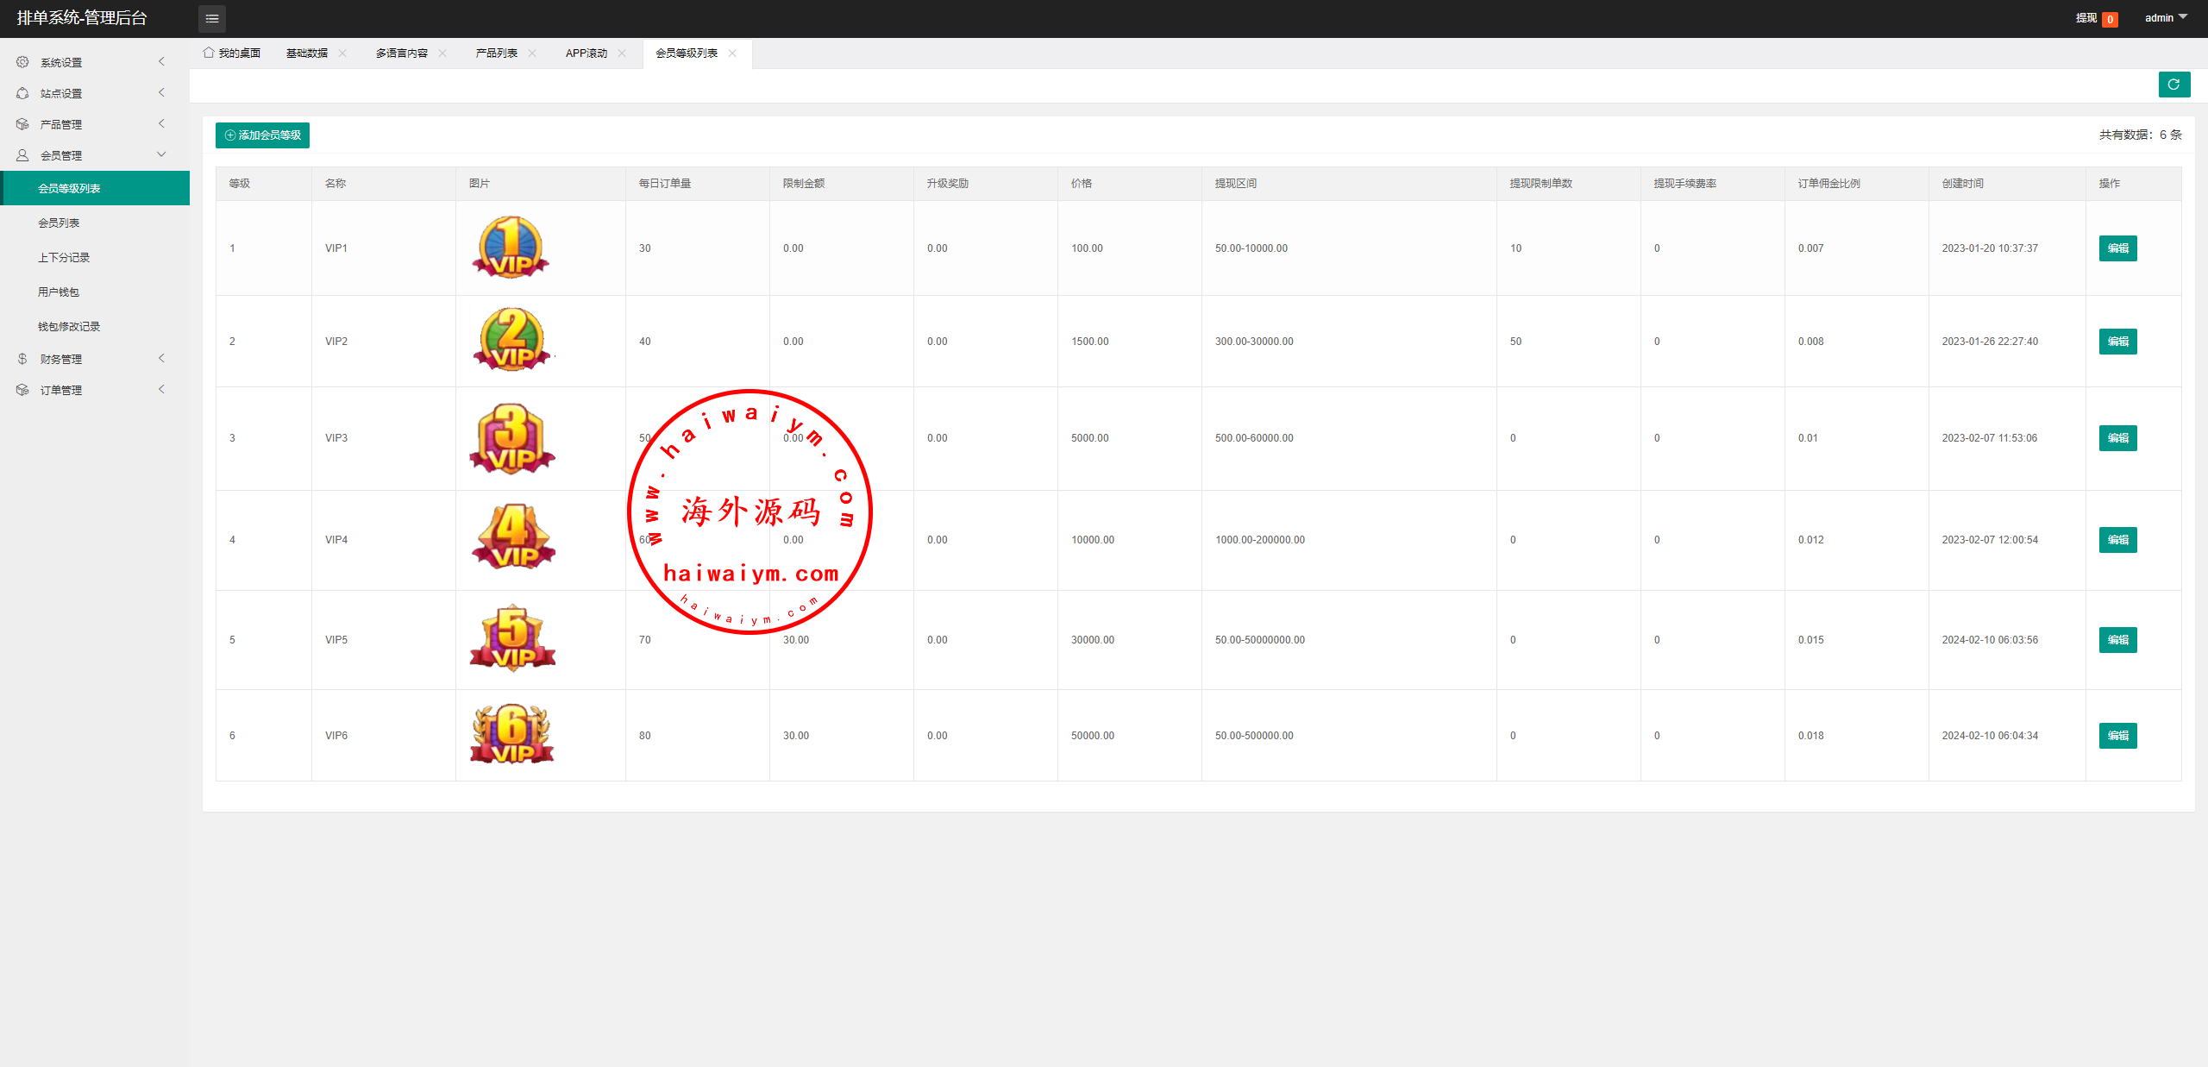This screenshot has height=1067, width=2208.
Task: Click the system settings gear icon
Action: pos(22,62)
